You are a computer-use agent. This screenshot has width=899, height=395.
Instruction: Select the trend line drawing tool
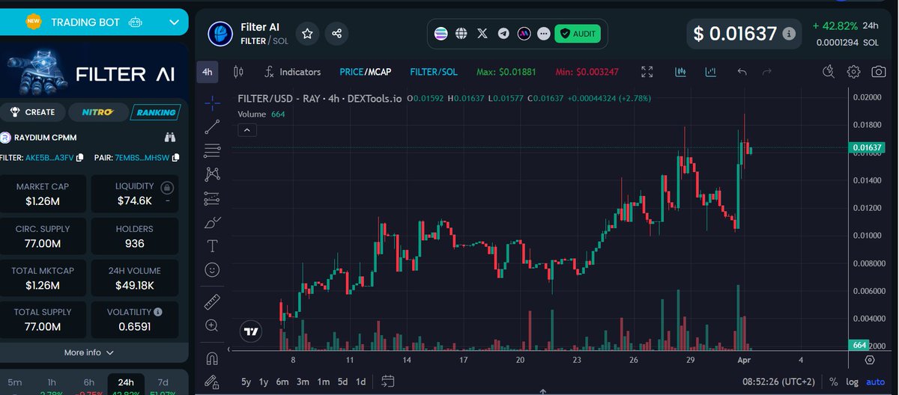212,126
